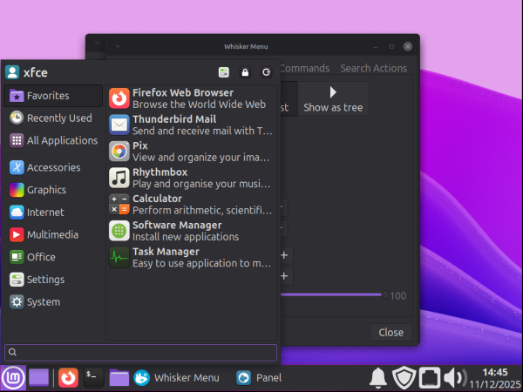Open the Accessories category
The height and width of the screenshot is (392, 523).
pos(53,167)
